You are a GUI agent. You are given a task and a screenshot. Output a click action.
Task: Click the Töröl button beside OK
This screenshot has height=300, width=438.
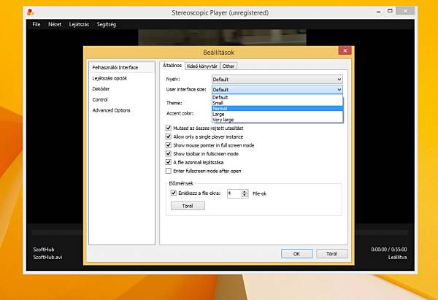[332, 253]
